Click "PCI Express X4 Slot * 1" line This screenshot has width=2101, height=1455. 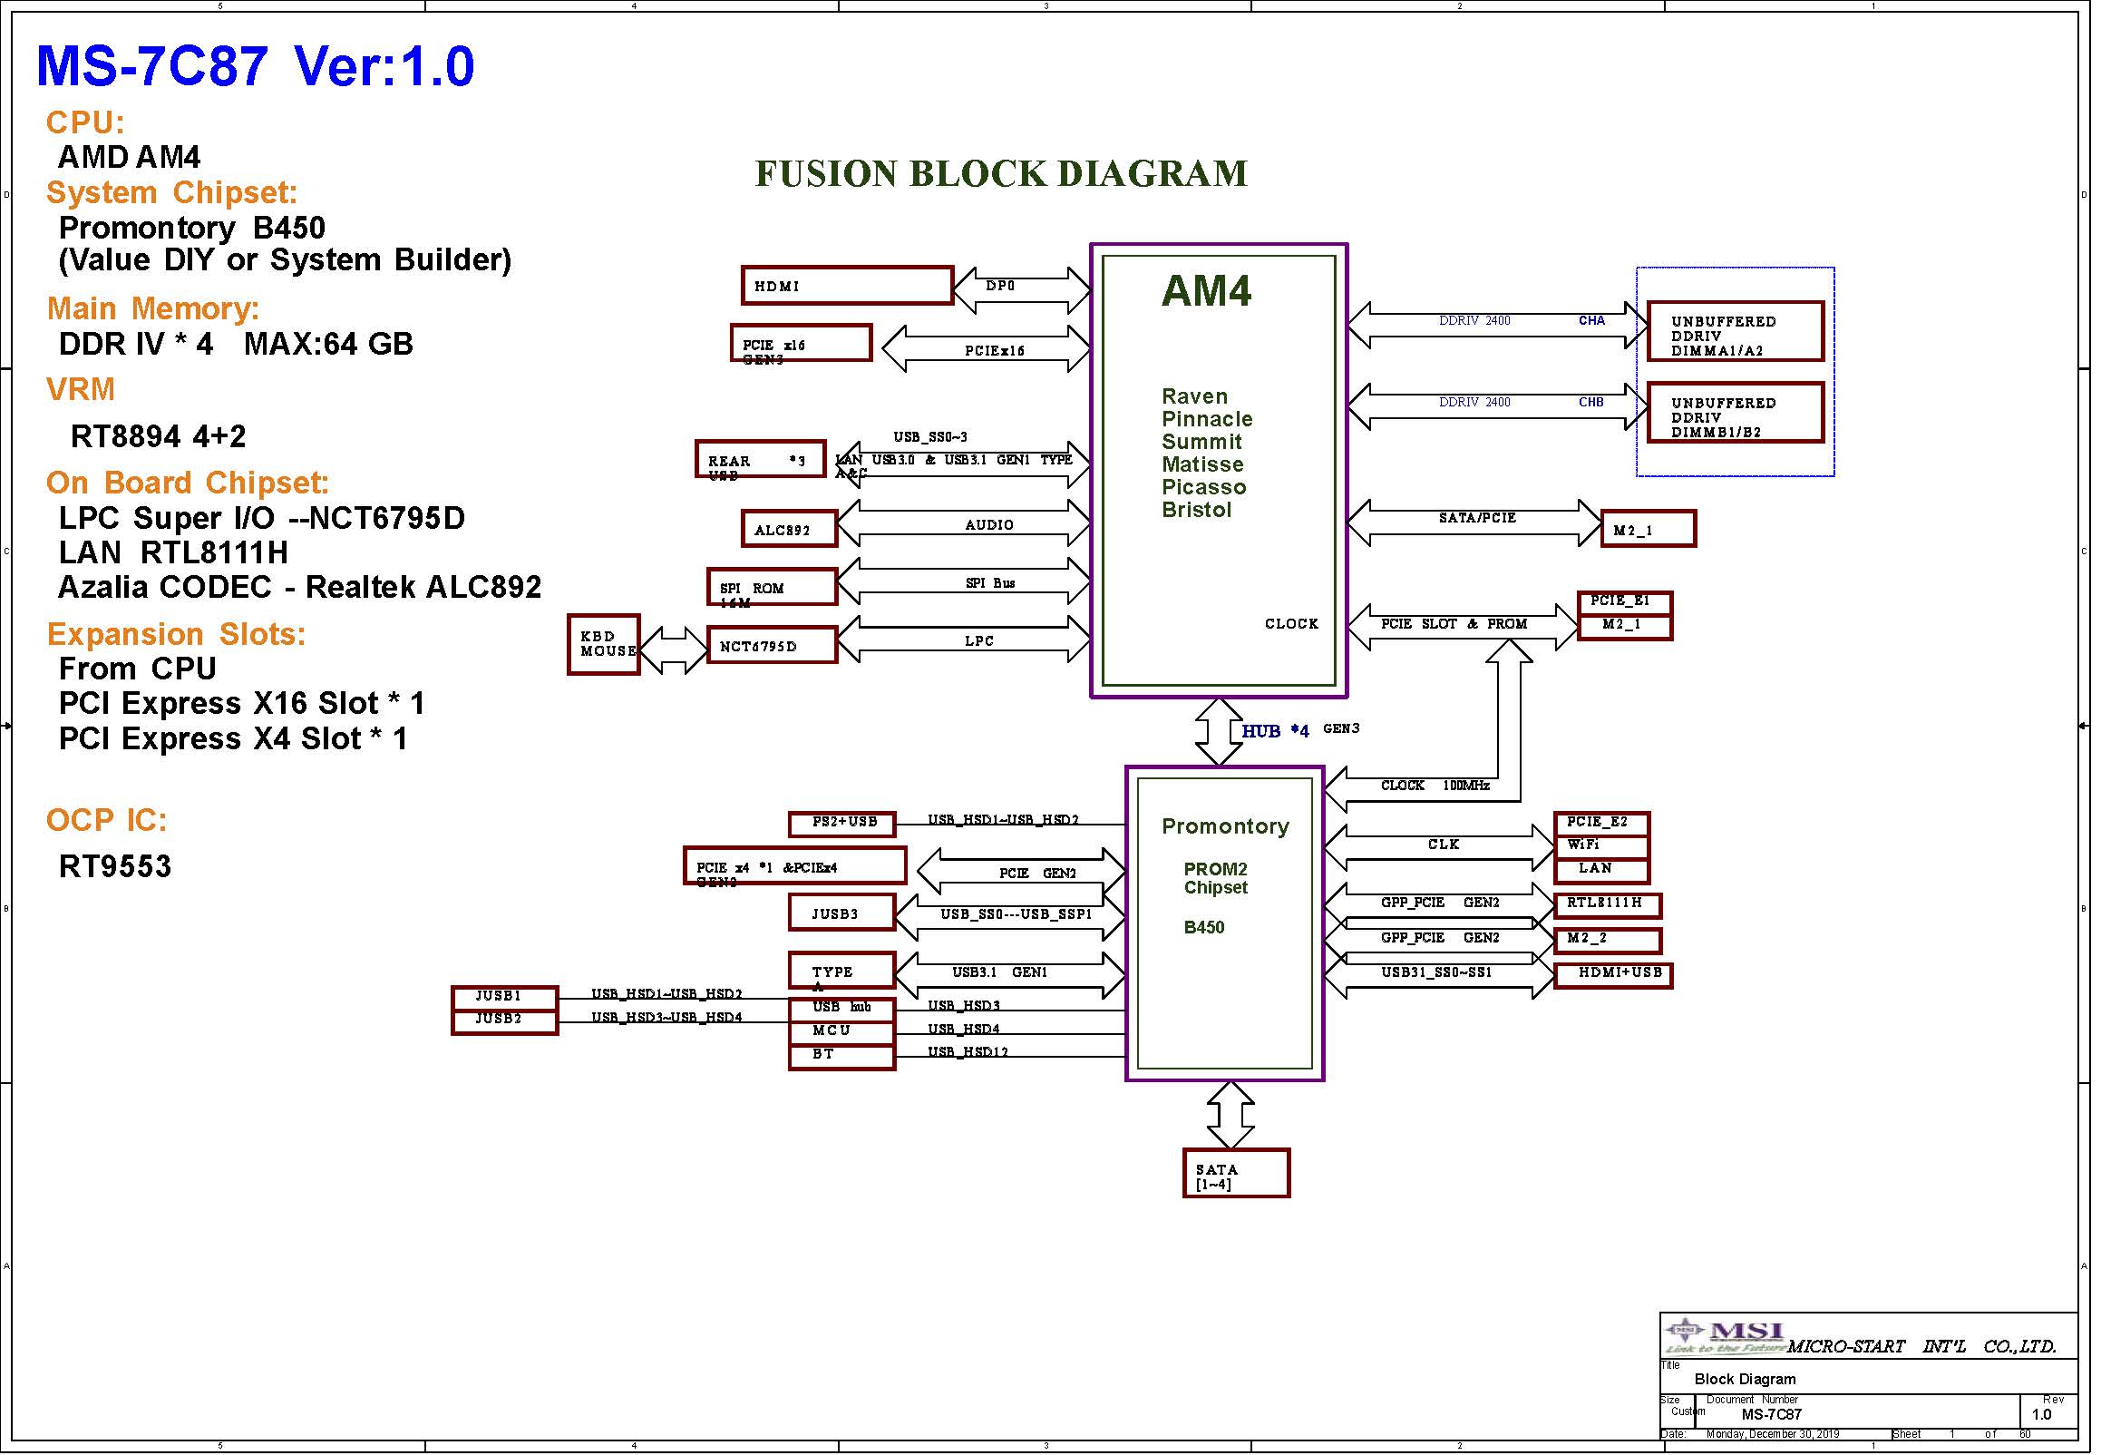click(x=233, y=738)
